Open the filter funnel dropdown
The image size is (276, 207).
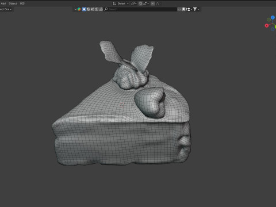point(196,9)
